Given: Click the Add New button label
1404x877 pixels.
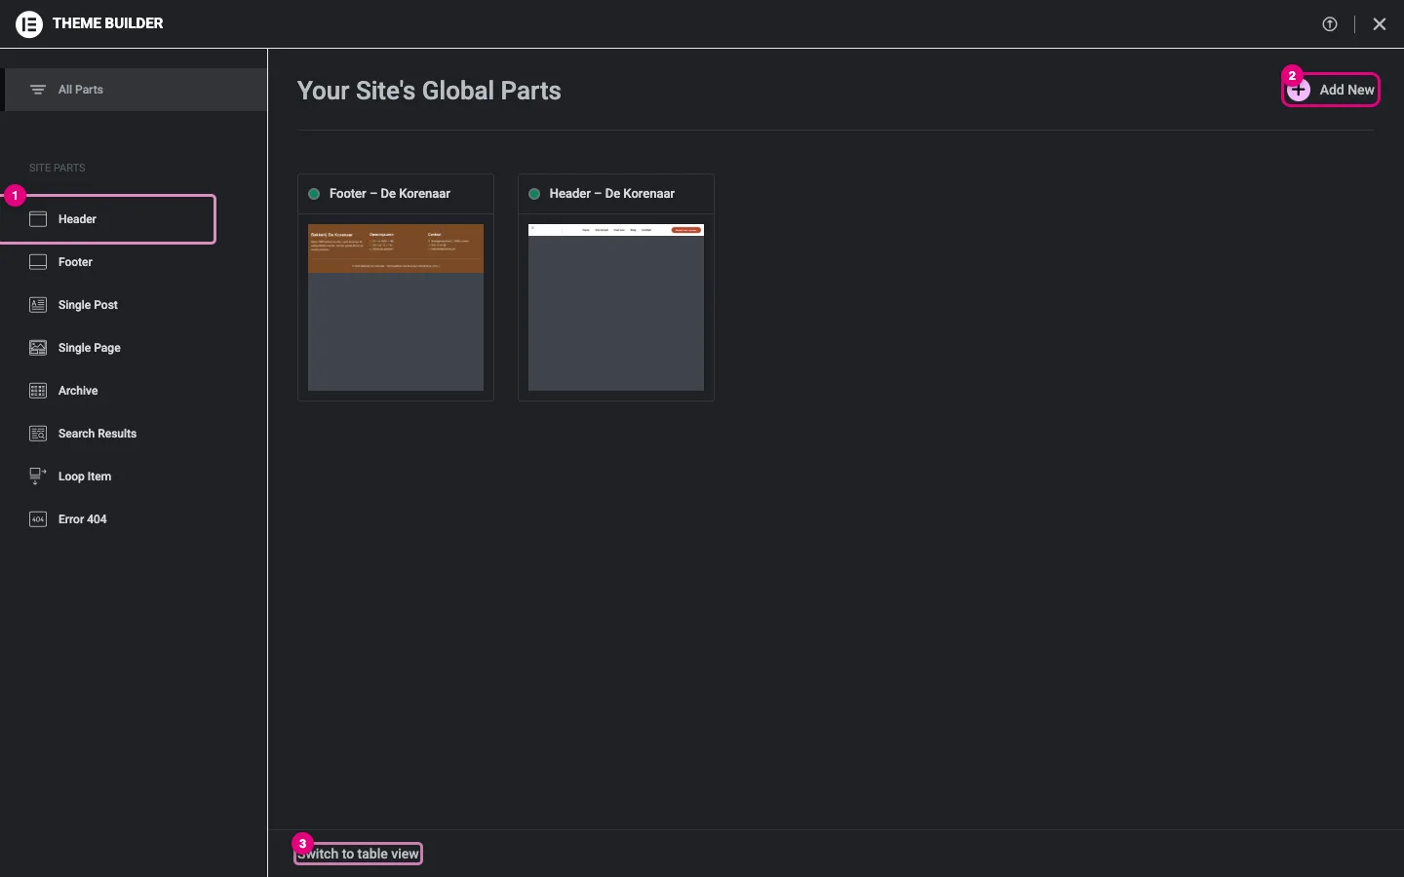Looking at the screenshot, I should 1346,90.
